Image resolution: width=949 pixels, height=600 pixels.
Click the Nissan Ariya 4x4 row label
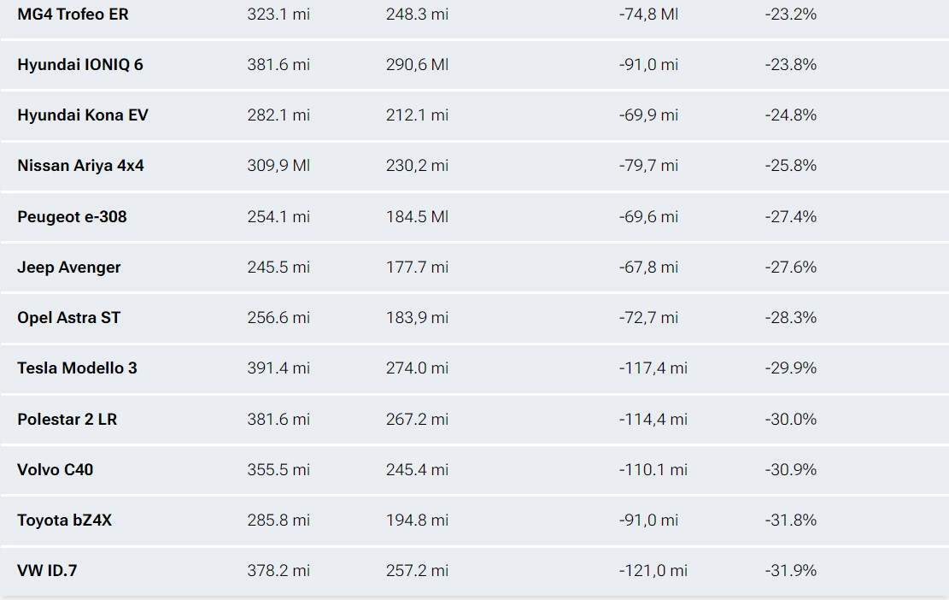coord(80,165)
